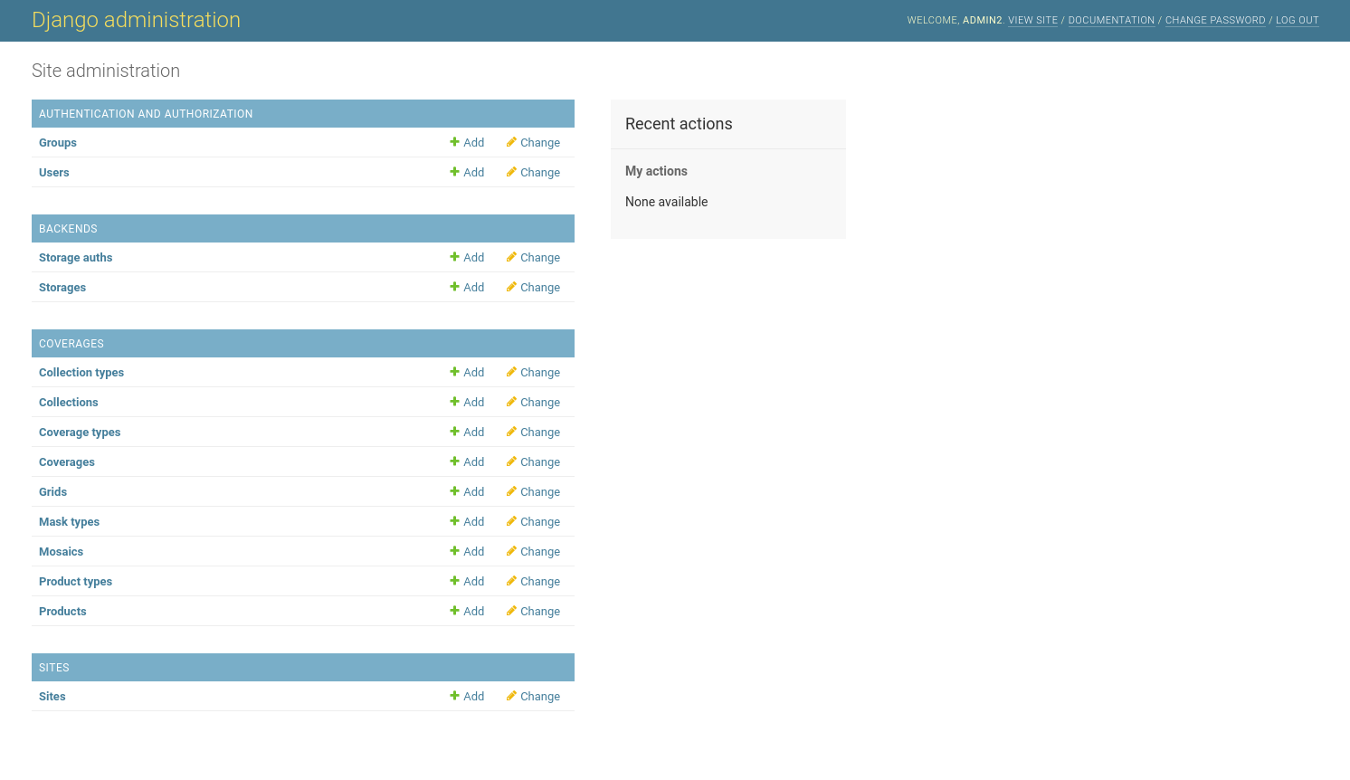1350x780 pixels.
Task: Open the Mosaics model
Action: tap(62, 552)
